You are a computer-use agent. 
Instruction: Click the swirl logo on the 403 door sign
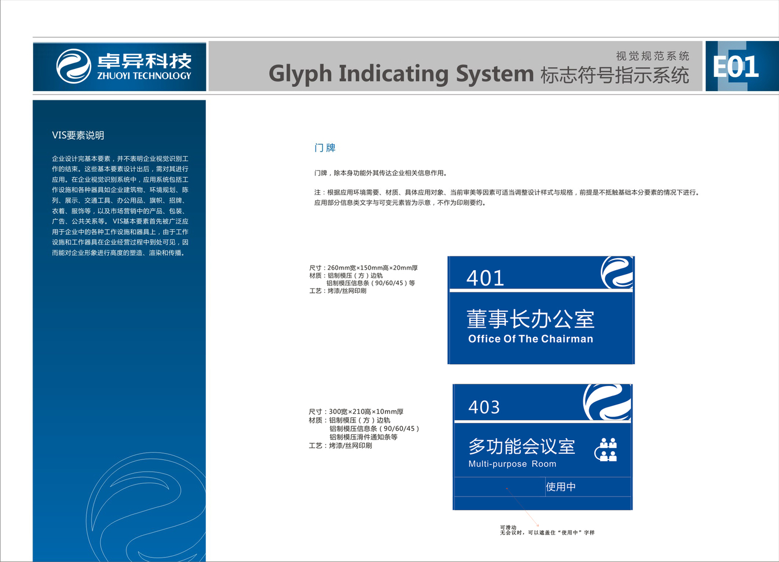(607, 402)
